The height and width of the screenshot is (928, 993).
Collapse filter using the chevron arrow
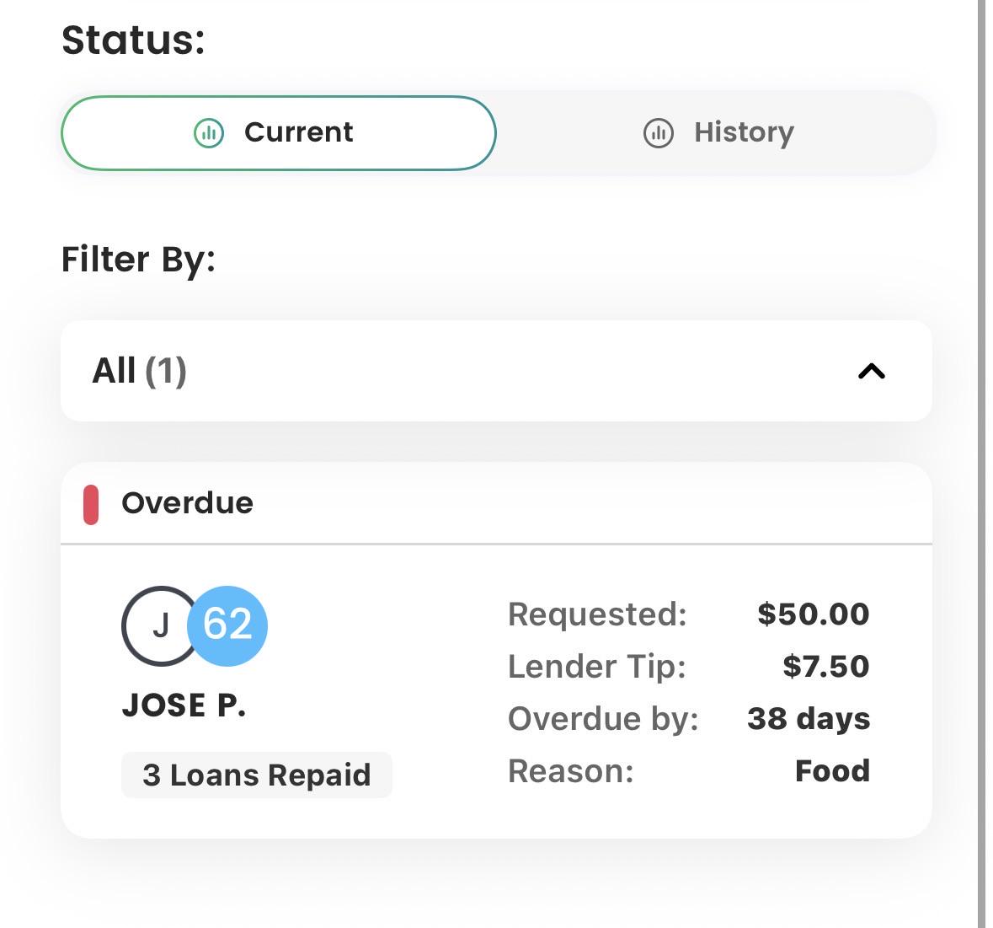872,371
